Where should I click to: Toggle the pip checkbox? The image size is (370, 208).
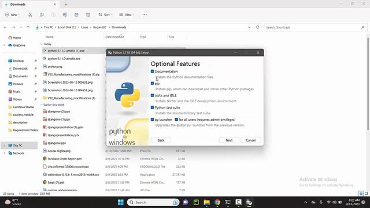pos(152,83)
